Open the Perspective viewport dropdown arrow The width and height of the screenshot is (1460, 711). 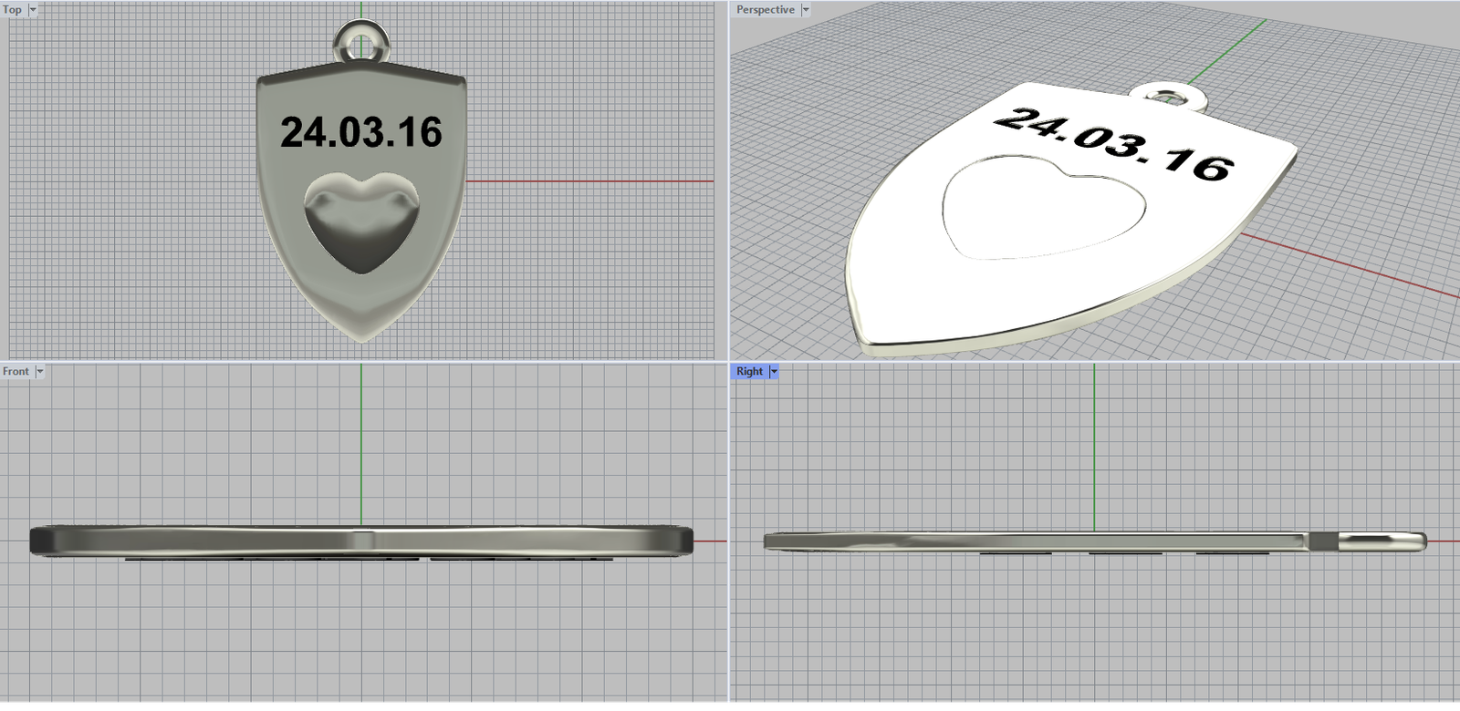(805, 9)
